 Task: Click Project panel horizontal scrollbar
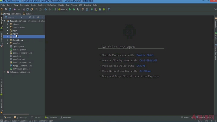click(x=16, y=114)
